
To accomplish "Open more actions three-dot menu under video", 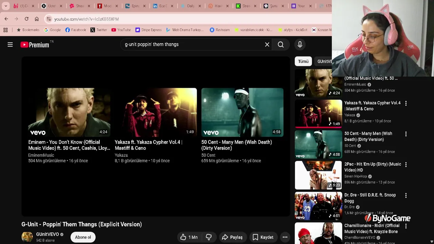I will click(285, 237).
